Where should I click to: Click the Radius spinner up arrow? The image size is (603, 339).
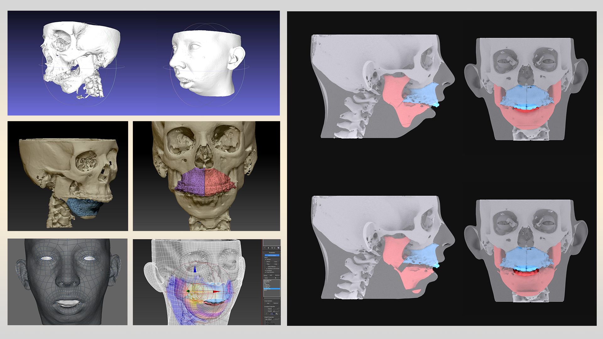point(279,308)
